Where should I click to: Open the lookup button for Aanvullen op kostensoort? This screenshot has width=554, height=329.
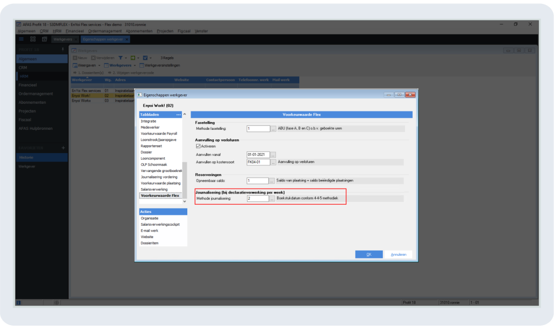pyautogui.click(x=273, y=163)
